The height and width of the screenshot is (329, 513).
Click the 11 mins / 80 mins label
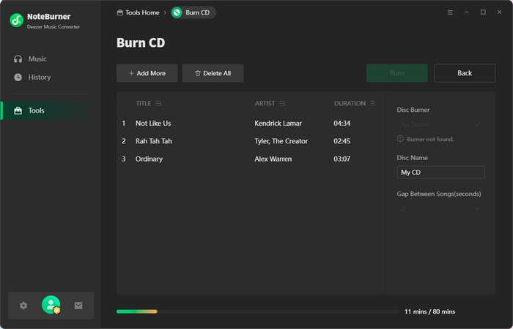429,311
